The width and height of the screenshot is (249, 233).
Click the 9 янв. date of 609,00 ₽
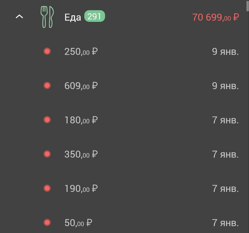coord(225,86)
